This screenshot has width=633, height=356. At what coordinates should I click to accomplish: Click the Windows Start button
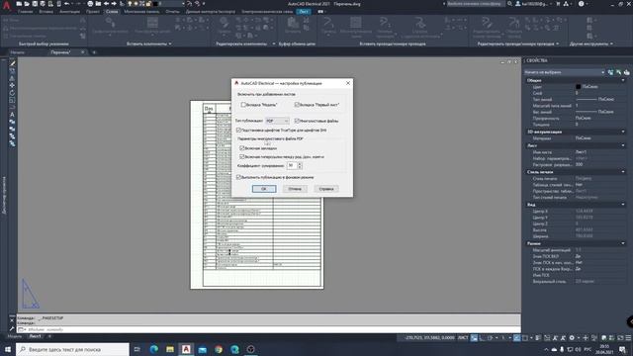click(8, 349)
